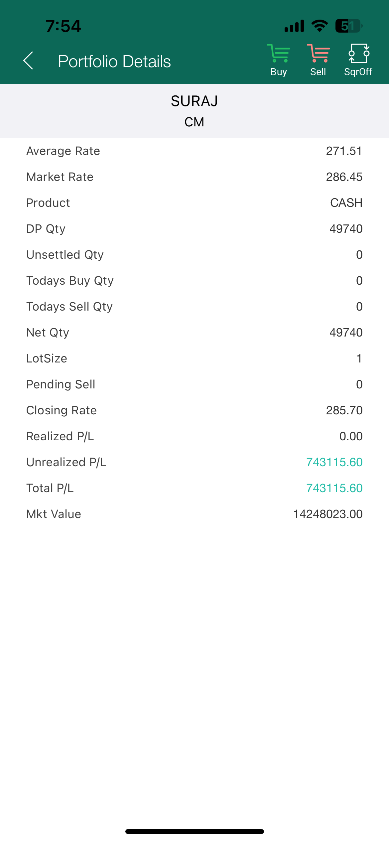Tap the Unrealized P/L green amount
Image resolution: width=389 pixels, height=842 pixels.
click(334, 462)
